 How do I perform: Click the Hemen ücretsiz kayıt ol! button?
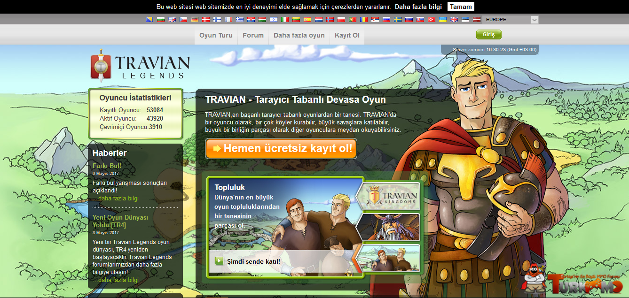tap(281, 149)
